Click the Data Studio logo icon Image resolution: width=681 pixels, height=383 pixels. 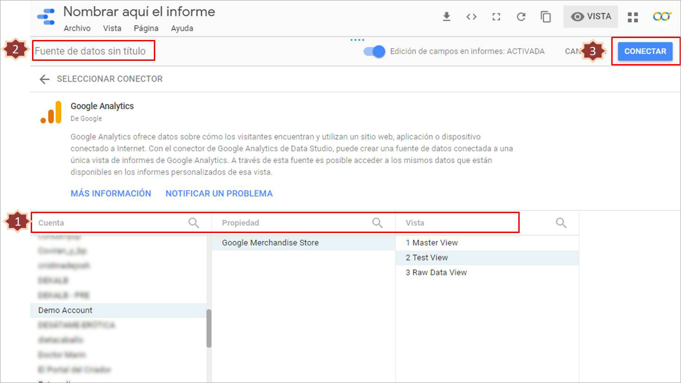[46, 17]
